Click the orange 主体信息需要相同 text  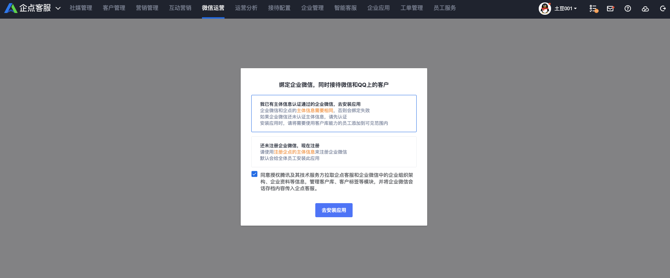(315, 110)
